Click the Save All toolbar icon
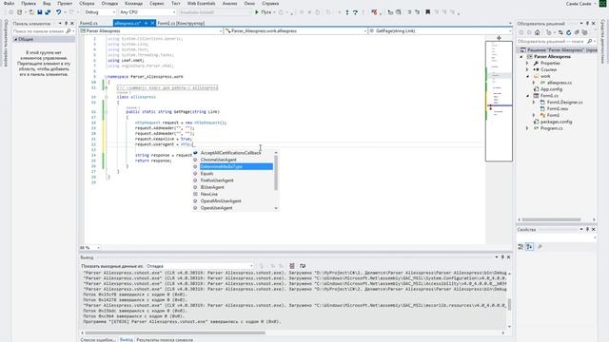Screen dimensions: 609x342 click(48, 12)
